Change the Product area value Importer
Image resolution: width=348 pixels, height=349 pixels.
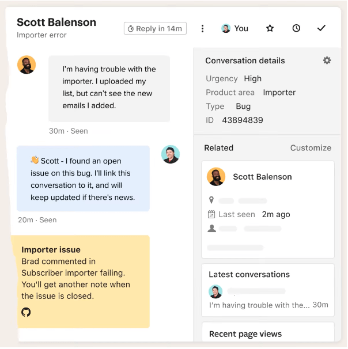click(279, 92)
